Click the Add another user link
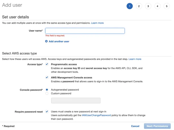This screenshot has height=130, width=174. [x=59, y=41]
